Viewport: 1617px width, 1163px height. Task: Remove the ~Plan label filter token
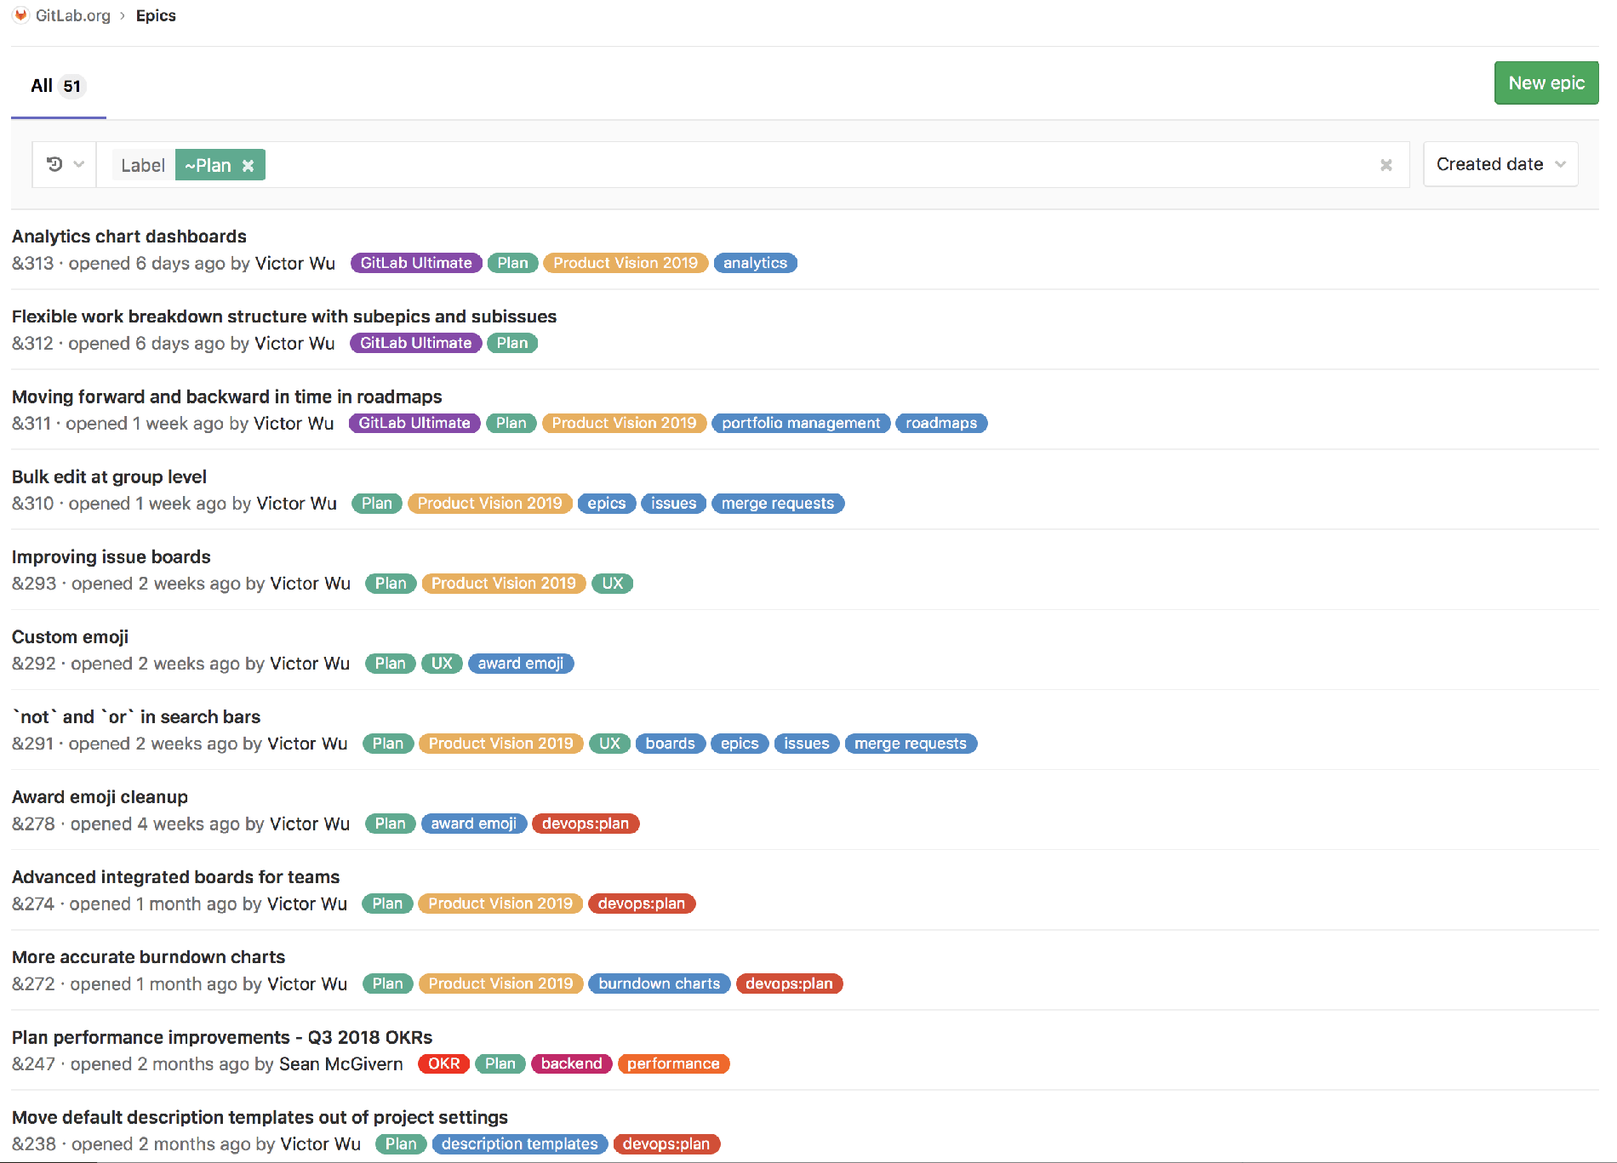(248, 165)
